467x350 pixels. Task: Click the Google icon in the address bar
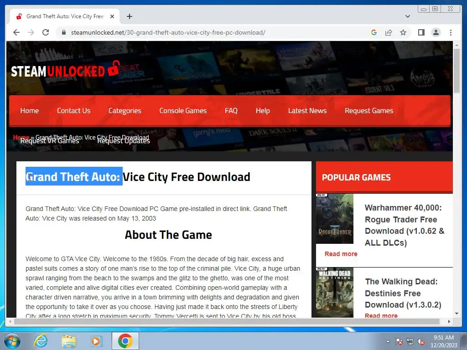(374, 32)
